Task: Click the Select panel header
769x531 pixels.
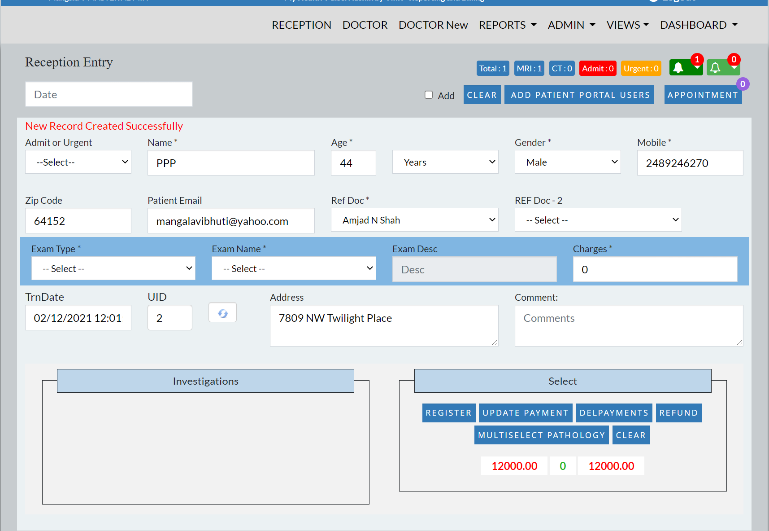Action: pos(563,381)
